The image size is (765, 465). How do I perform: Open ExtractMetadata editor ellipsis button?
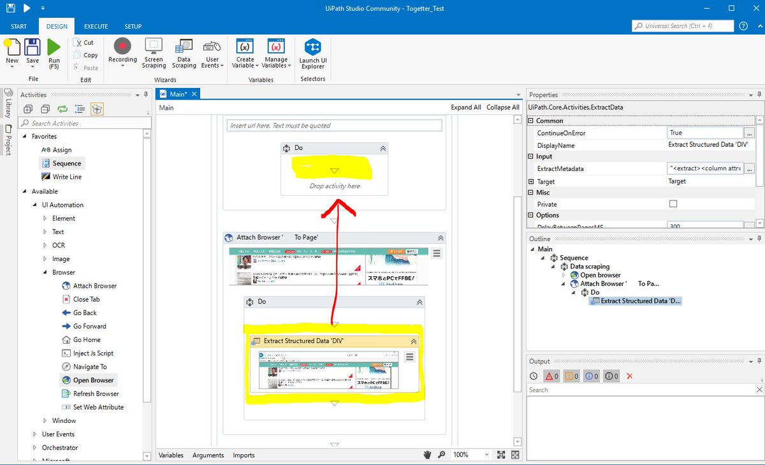pos(749,169)
